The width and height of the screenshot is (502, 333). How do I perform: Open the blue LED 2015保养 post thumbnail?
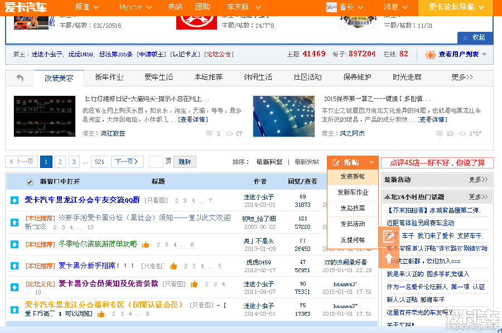284,116
